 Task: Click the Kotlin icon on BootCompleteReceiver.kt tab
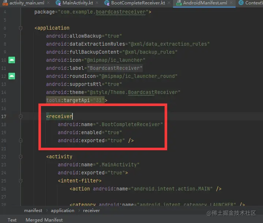(x=107, y=3)
